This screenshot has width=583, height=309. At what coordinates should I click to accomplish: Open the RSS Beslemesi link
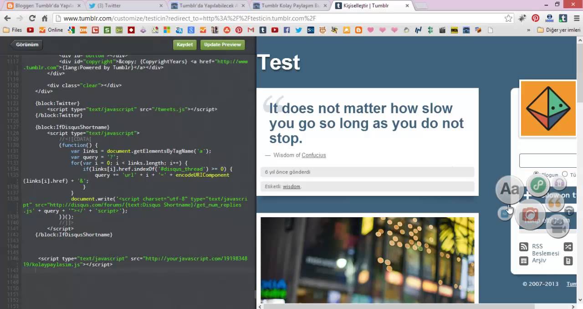[x=545, y=250]
